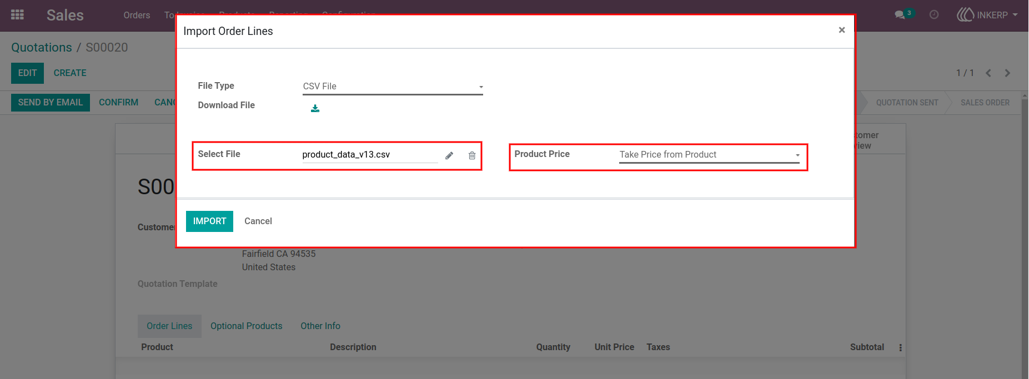Download the sample file icon
Viewport: 1029px width, 379px height.
click(x=315, y=108)
